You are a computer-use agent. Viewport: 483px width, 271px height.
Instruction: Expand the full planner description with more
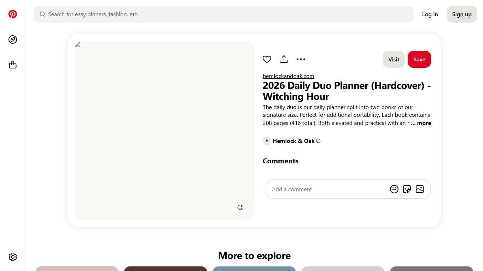pyautogui.click(x=421, y=123)
